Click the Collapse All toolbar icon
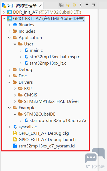The image size is (107, 171). (61, 5)
